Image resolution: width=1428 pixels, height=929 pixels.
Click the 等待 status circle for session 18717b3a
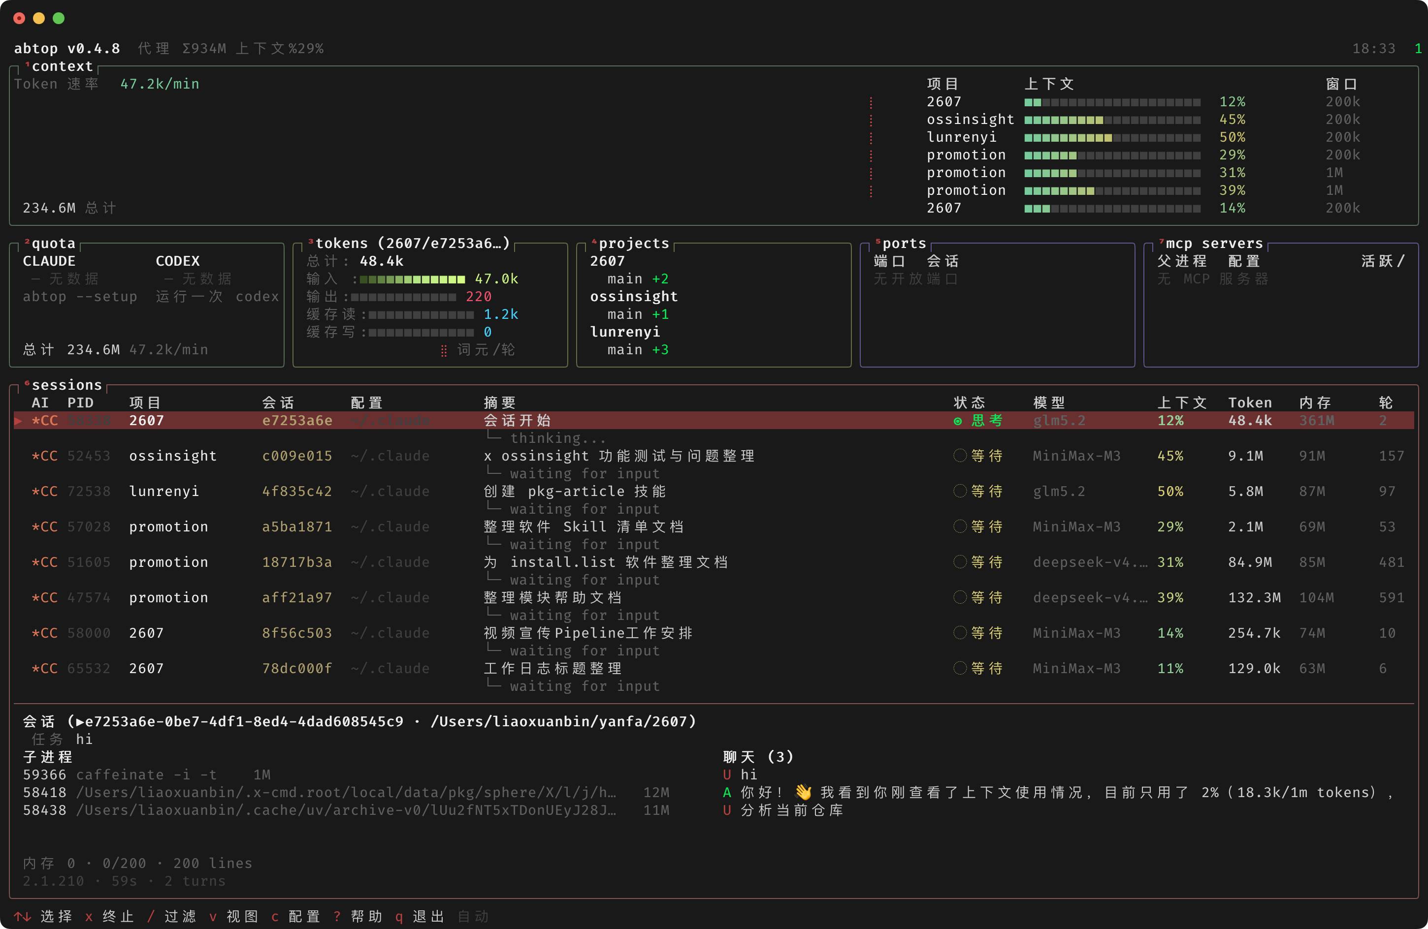(959, 562)
